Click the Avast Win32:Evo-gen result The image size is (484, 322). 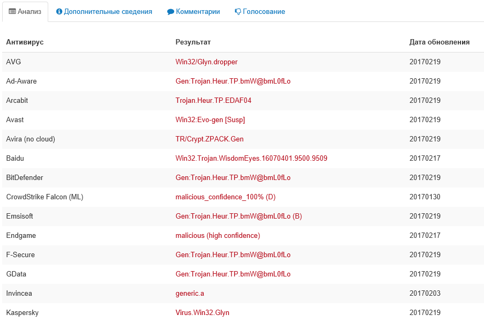210,120
